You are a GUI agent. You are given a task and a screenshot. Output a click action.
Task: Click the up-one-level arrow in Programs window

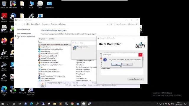click(25, 24)
